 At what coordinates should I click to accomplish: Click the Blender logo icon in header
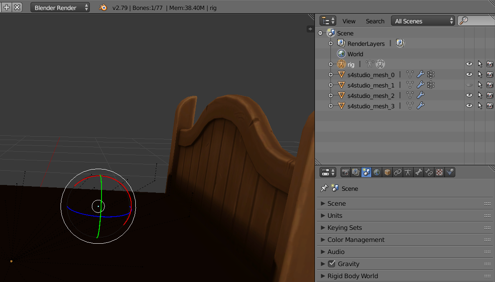coord(103,7)
